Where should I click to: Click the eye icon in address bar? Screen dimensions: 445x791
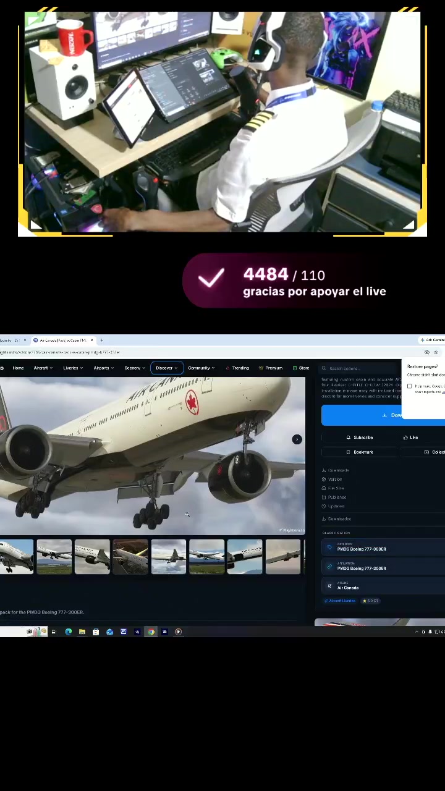coord(426,352)
